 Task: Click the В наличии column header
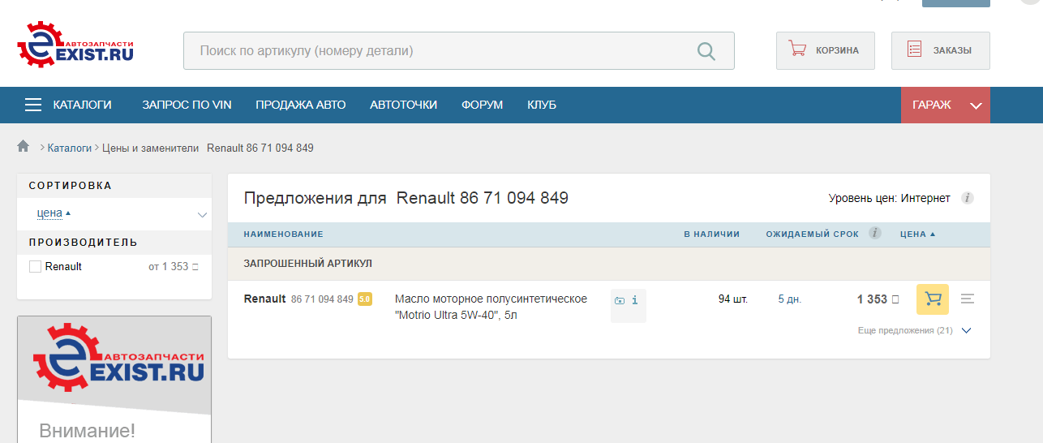point(711,234)
